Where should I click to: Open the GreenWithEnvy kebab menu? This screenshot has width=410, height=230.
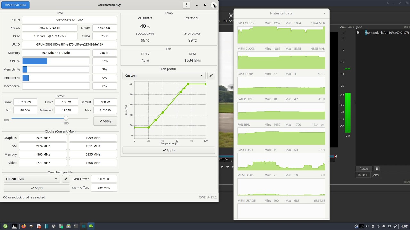[x=186, y=5]
